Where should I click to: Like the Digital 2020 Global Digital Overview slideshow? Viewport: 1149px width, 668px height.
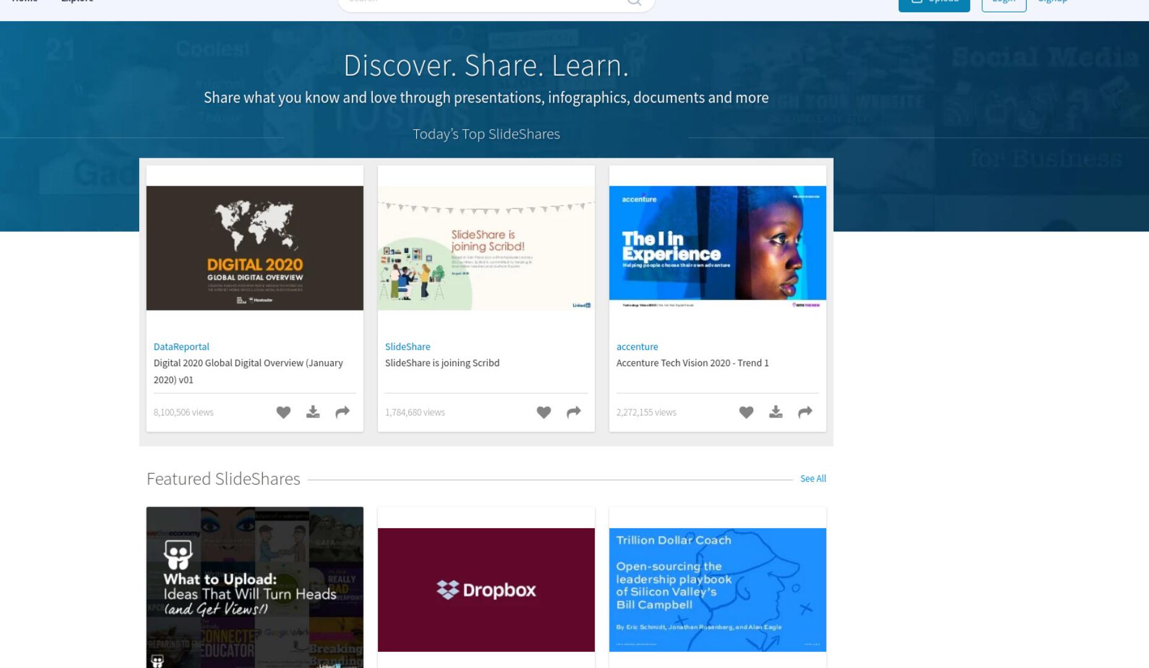(283, 412)
